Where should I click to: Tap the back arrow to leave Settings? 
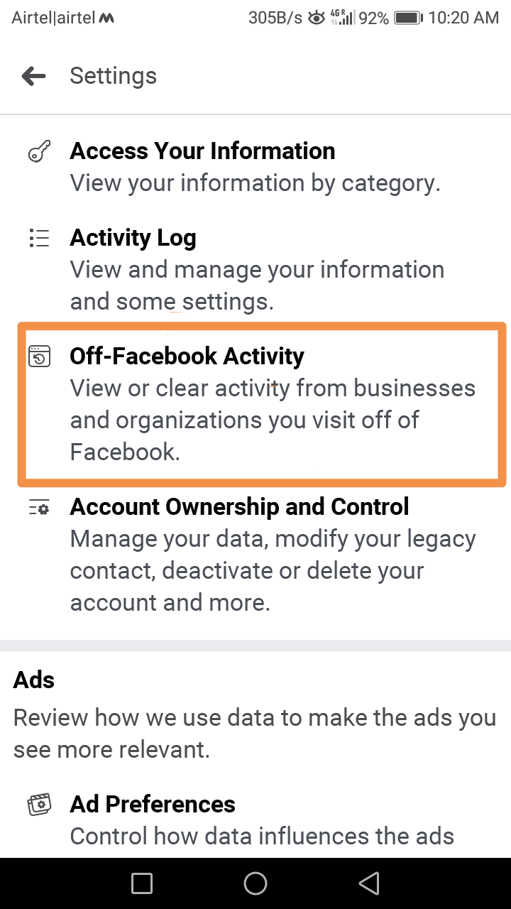coord(33,75)
